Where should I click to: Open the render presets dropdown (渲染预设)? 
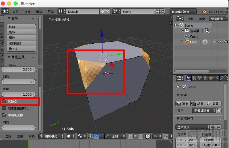point(193,127)
